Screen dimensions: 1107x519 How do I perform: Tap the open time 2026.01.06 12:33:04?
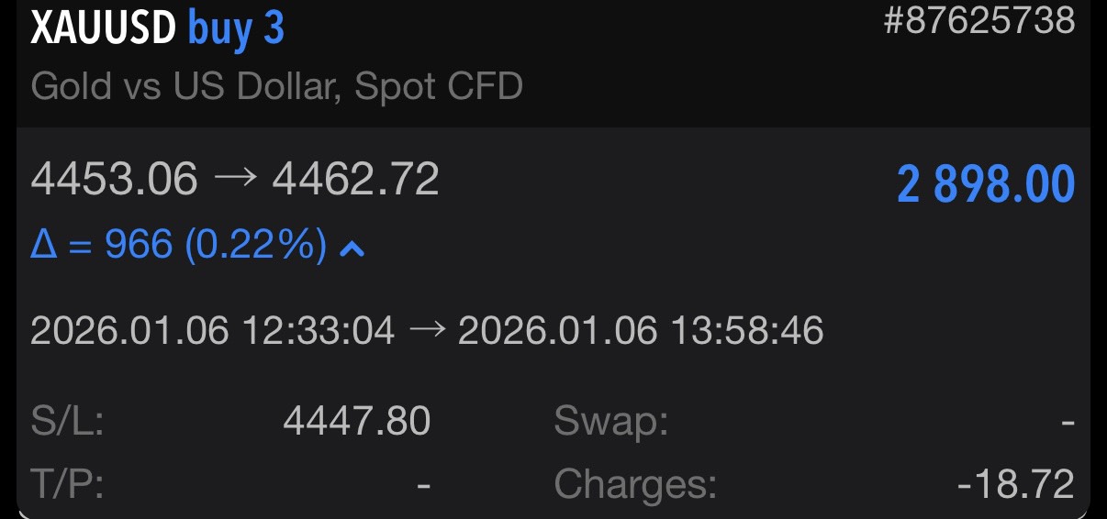pyautogui.click(x=212, y=330)
